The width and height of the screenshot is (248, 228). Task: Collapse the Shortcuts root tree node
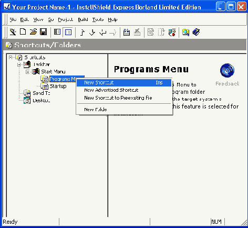11,57
